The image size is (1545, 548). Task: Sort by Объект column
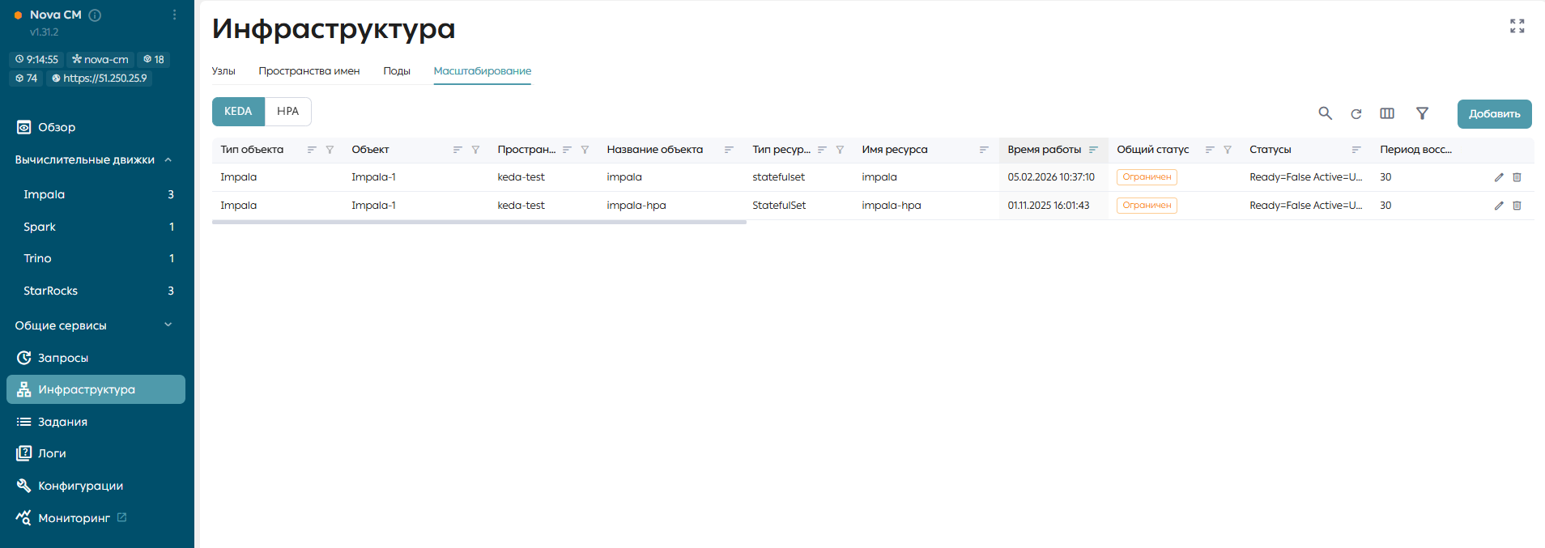[x=458, y=150]
